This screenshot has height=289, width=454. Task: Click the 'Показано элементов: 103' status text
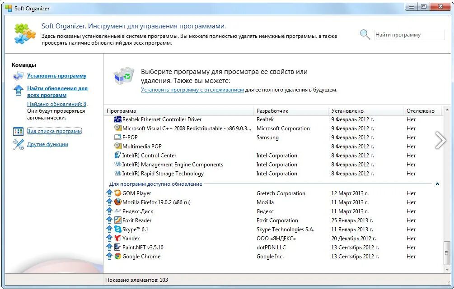[x=137, y=280]
